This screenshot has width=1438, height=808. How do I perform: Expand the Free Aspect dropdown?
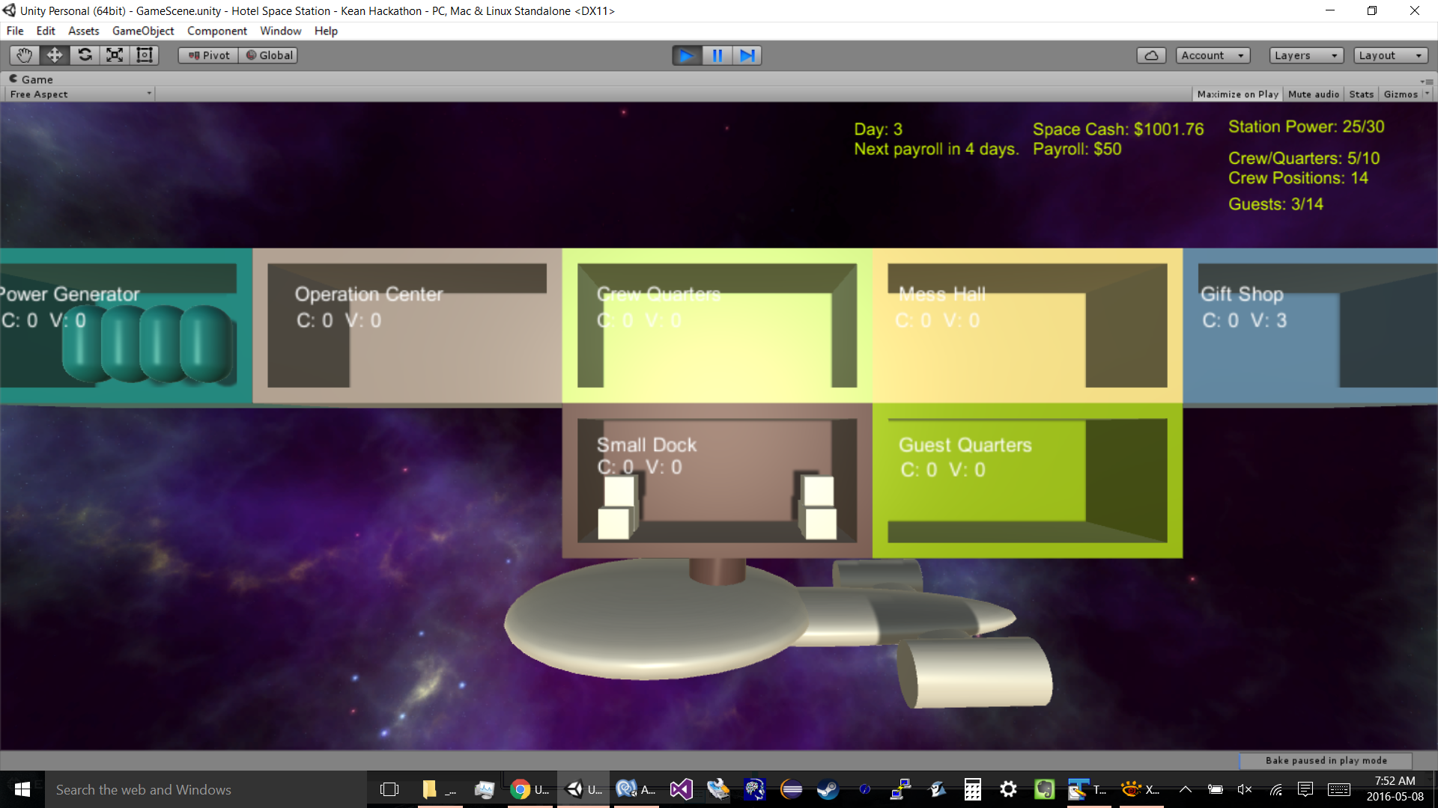[80, 94]
